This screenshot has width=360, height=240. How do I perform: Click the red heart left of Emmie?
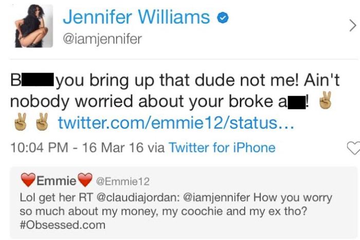[x=28, y=181]
